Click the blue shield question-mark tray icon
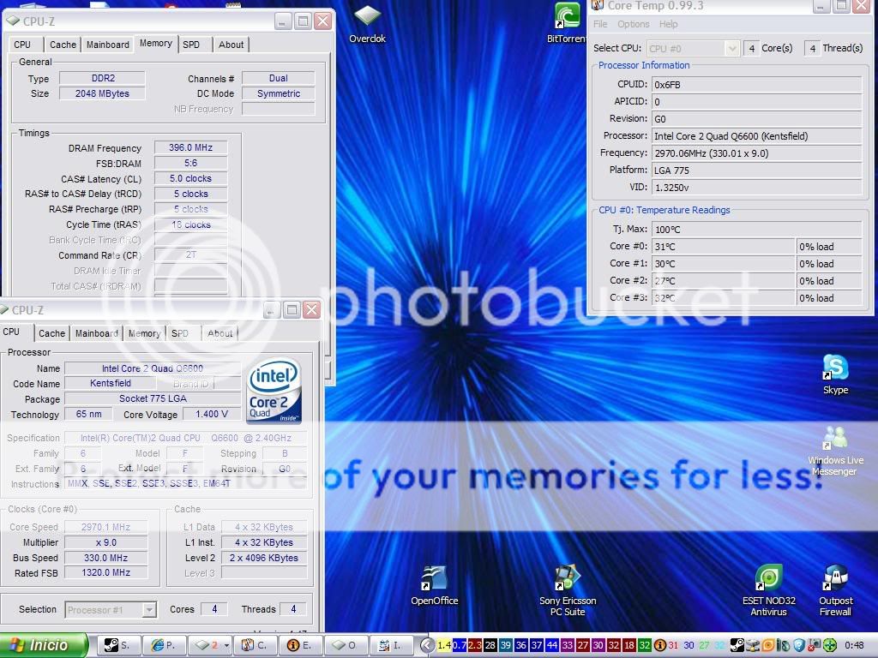The height and width of the screenshot is (658, 878). (799, 645)
